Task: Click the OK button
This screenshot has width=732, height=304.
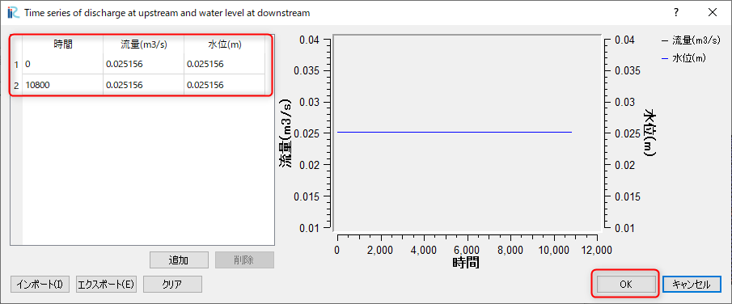Action: tap(625, 284)
